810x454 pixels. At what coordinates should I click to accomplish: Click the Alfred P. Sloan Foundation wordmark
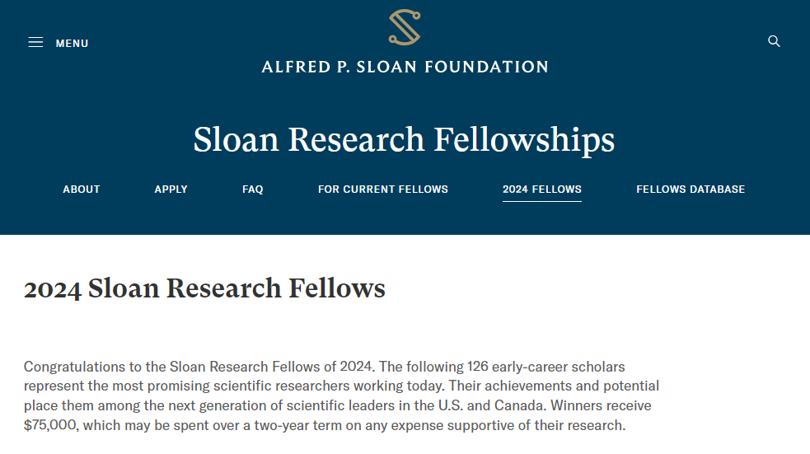pos(405,67)
